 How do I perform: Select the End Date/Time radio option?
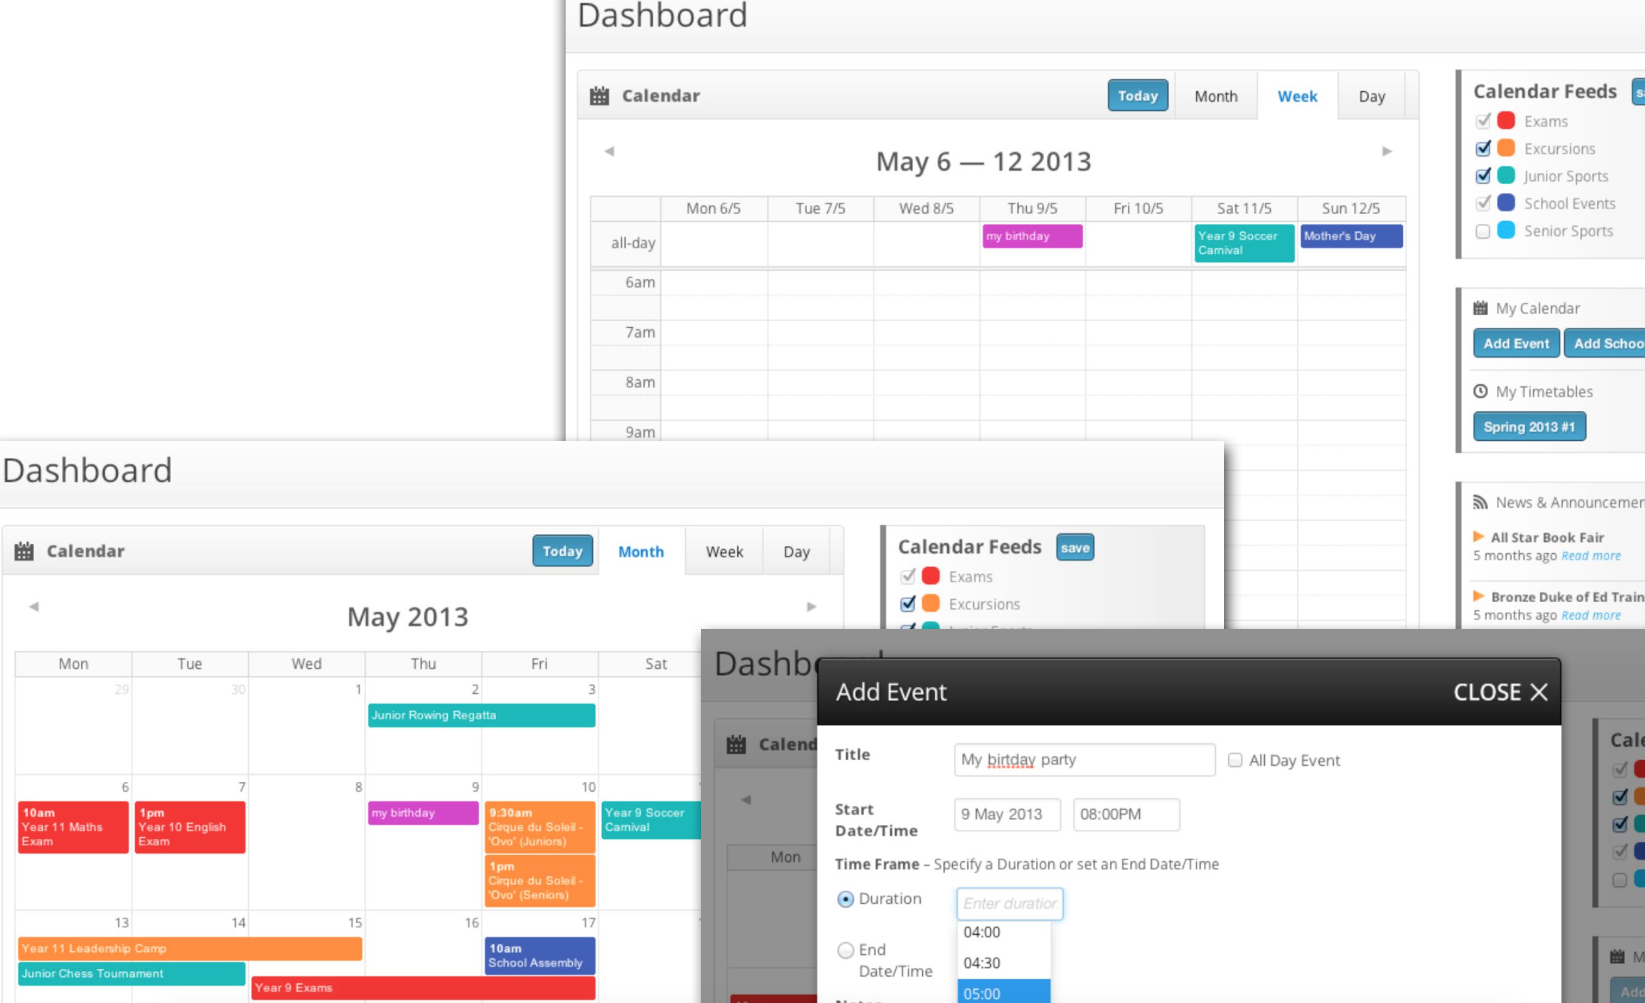click(845, 950)
